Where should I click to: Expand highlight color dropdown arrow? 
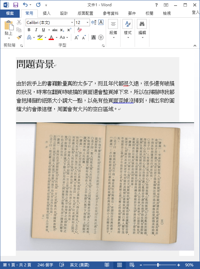pyautogui.click(x=46, y=38)
